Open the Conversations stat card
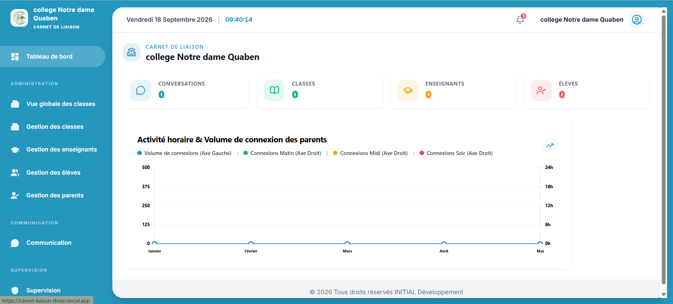Viewport: 673px width, 304px height. coord(186,90)
